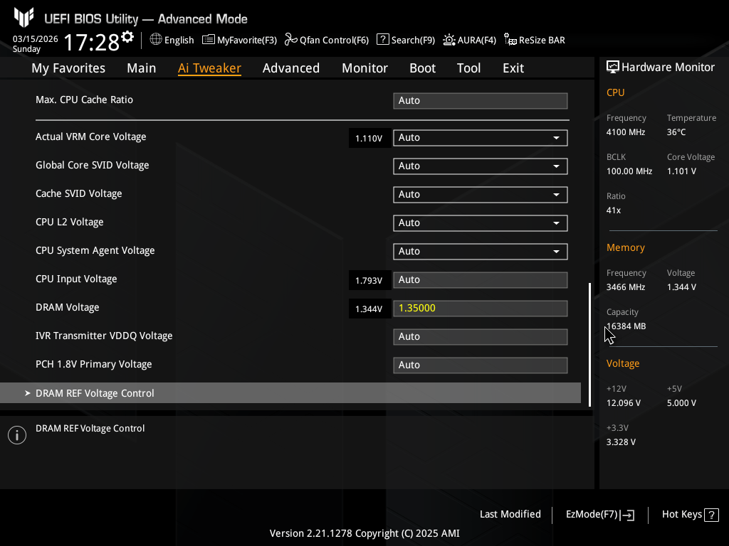Click the Core Voltage 1.101 V value
The height and width of the screenshot is (546, 729).
pyautogui.click(x=681, y=171)
